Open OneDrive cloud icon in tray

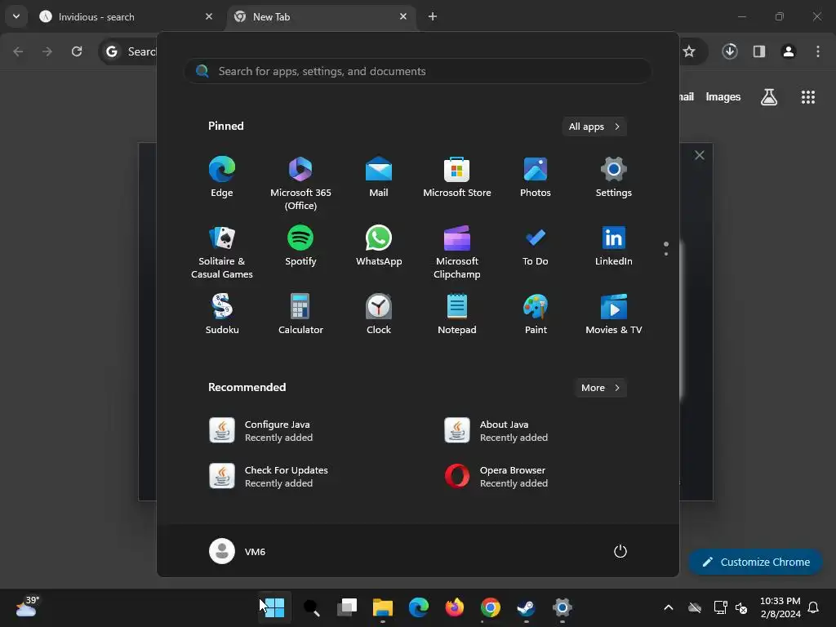click(694, 607)
